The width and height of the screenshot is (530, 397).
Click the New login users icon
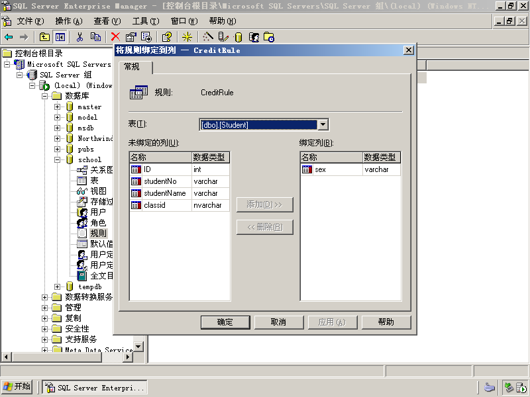[254, 37]
